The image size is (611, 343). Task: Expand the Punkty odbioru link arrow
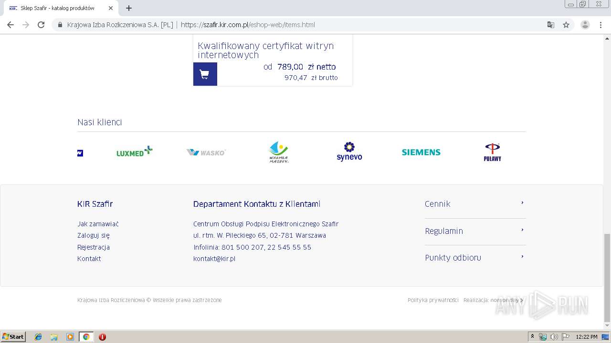(522, 257)
